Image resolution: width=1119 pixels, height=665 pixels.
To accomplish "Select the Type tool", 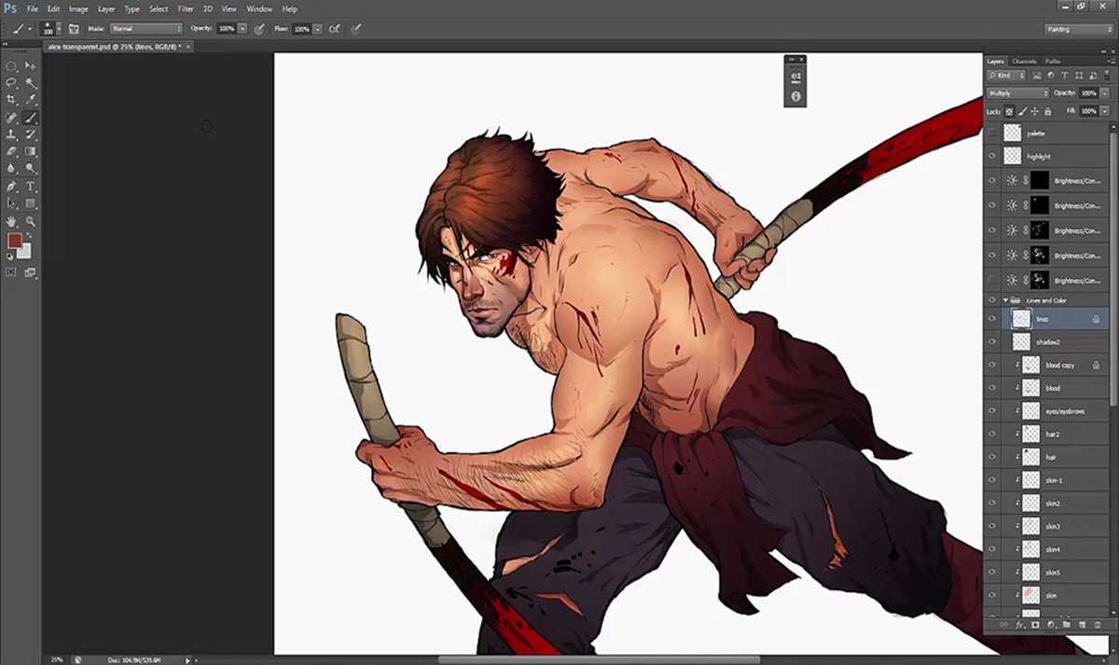I will pos(31,186).
